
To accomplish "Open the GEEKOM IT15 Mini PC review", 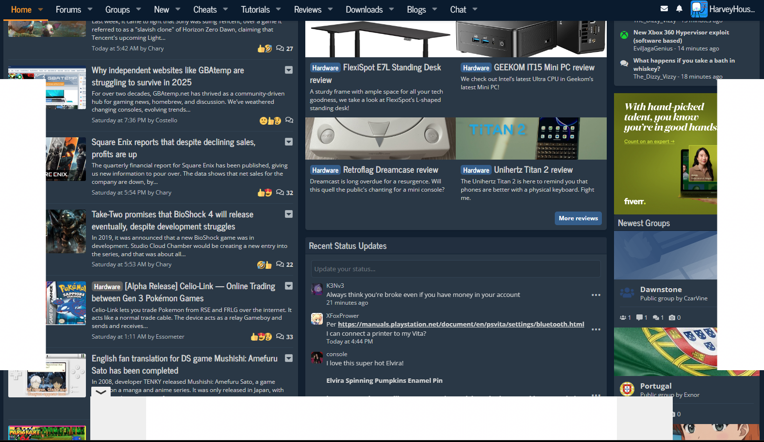I will point(544,67).
